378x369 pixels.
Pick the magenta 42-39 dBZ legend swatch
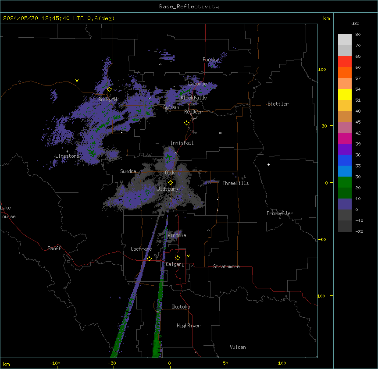coord(345,138)
